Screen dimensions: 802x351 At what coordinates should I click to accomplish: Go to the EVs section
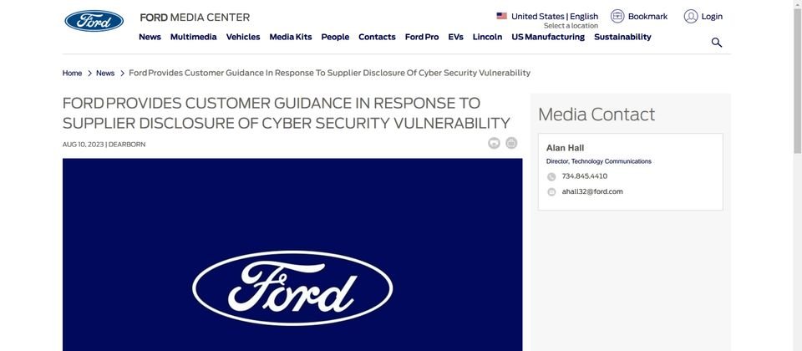(x=456, y=37)
